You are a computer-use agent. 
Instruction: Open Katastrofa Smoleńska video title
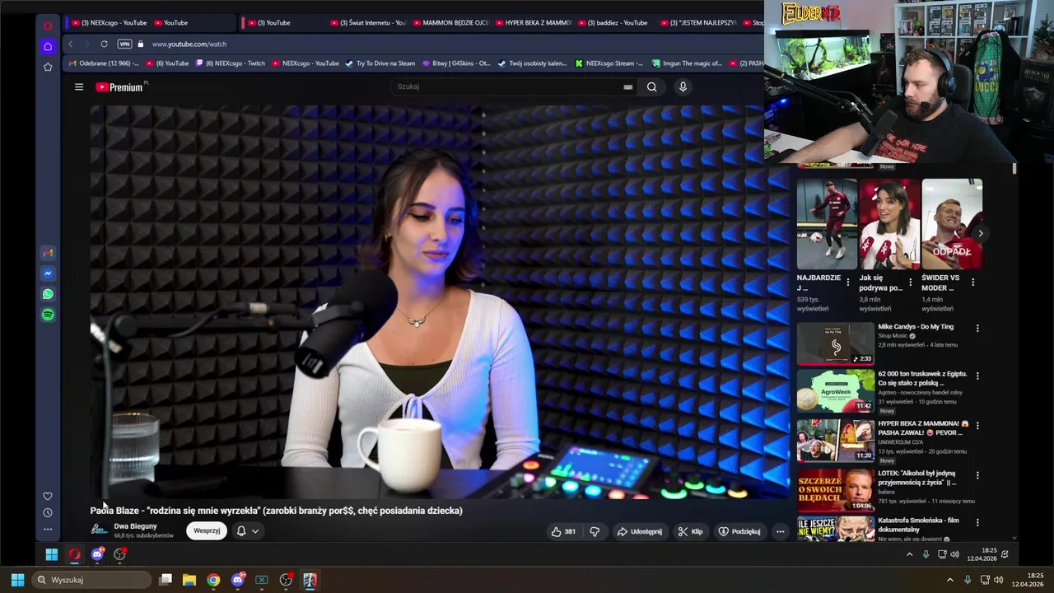coord(918,525)
